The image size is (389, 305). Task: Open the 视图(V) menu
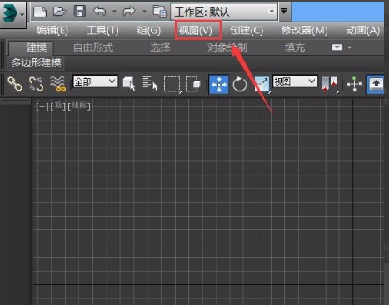pyautogui.click(x=196, y=30)
